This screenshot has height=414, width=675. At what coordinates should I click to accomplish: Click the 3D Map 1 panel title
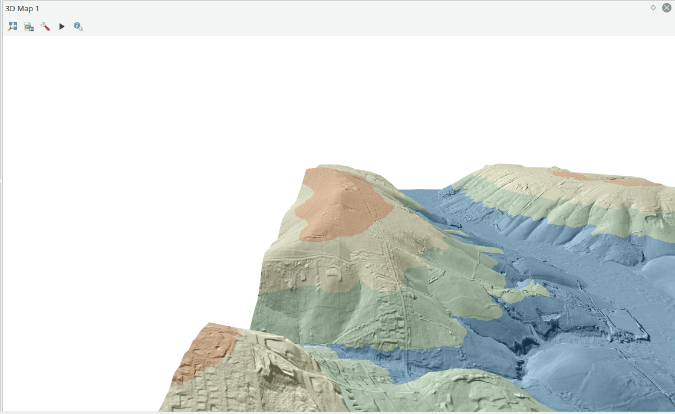point(22,8)
